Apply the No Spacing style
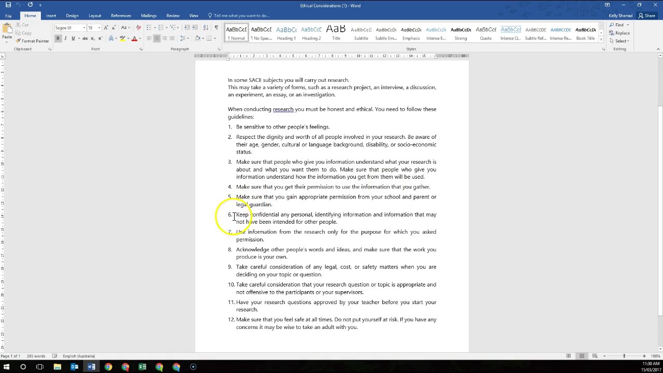The height and width of the screenshot is (373, 663). coord(261,33)
